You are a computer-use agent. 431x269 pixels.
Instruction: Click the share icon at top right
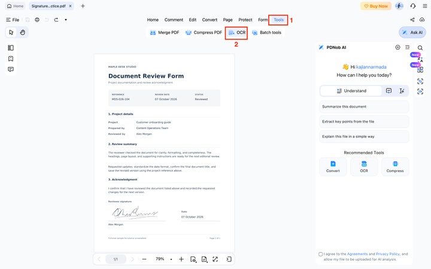click(x=412, y=20)
